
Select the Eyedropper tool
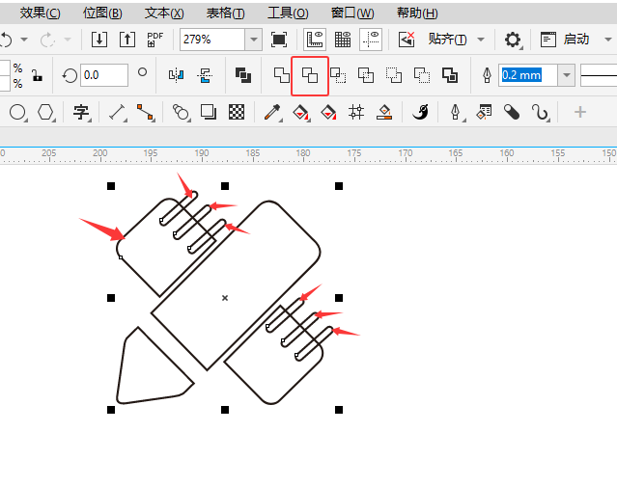tap(272, 113)
